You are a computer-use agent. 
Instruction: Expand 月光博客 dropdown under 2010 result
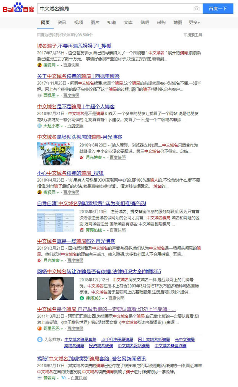pyautogui.click(x=104, y=158)
